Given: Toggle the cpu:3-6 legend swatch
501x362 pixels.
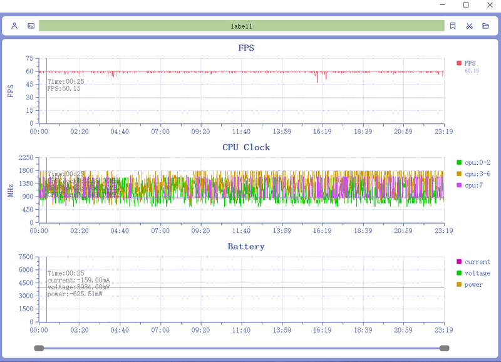Looking at the screenshot, I should pos(459,174).
